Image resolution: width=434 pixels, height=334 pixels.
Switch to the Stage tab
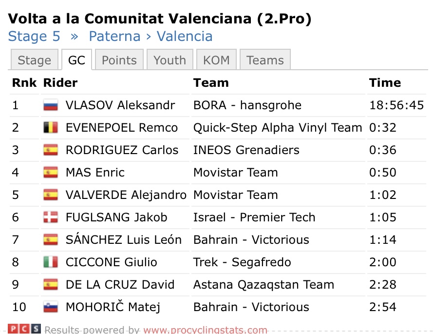coord(34,60)
